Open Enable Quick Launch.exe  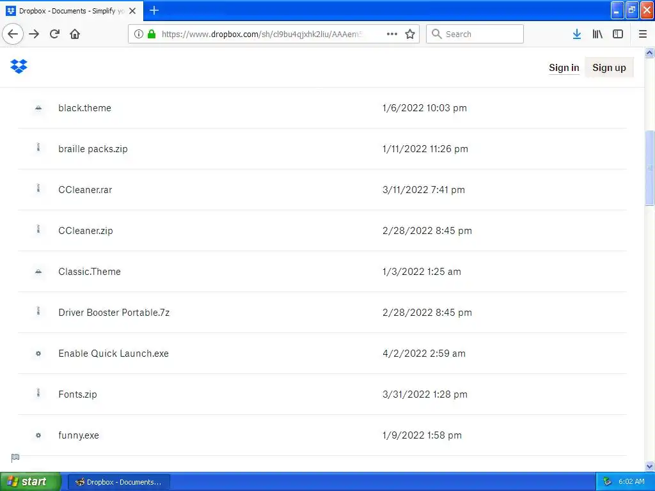[114, 354]
